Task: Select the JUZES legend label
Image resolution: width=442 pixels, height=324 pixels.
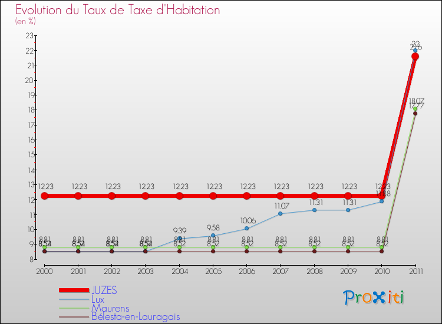Action: pos(104,290)
